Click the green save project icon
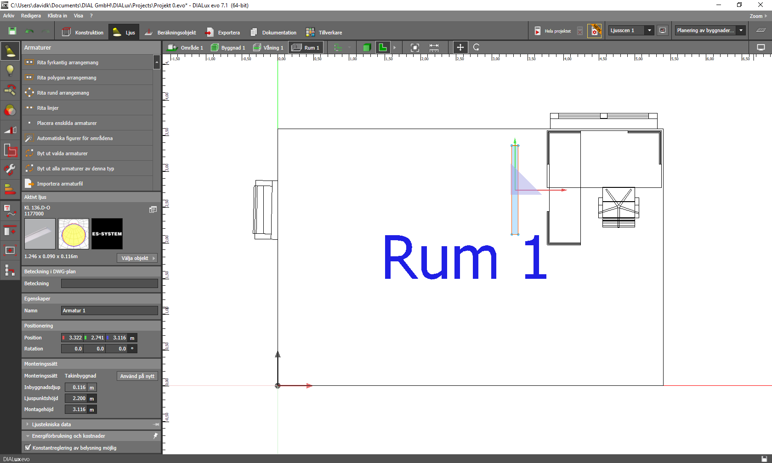772x463 pixels. 12,31
